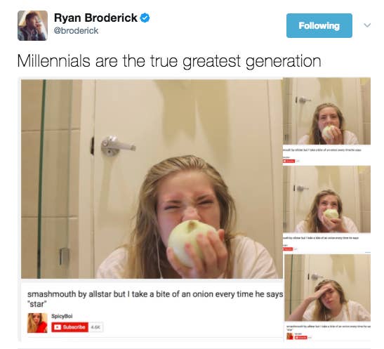The width and height of the screenshot is (384, 349).
Task: Expand the tweet options chevron
Action: 367,25
